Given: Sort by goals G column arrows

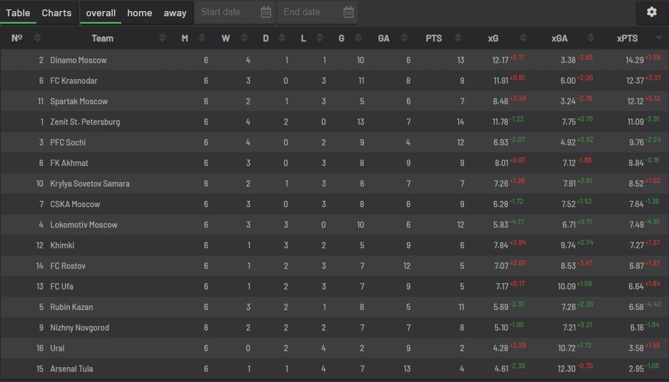Looking at the screenshot, I should point(358,38).
